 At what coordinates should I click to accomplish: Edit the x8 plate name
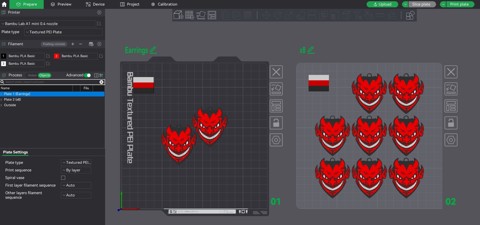311,50
